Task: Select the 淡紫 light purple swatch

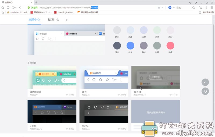Action: click(x=144, y=30)
